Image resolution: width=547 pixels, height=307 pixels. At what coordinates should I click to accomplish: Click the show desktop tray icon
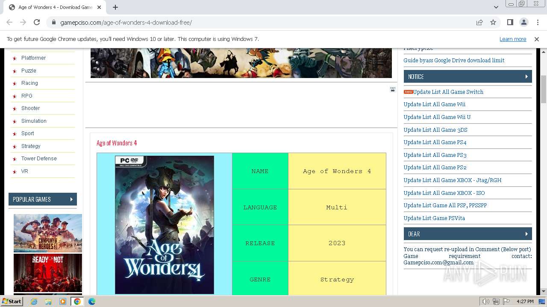pyautogui.click(x=542, y=301)
